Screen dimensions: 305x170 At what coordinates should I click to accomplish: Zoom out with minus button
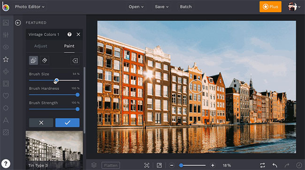[x=172, y=165]
